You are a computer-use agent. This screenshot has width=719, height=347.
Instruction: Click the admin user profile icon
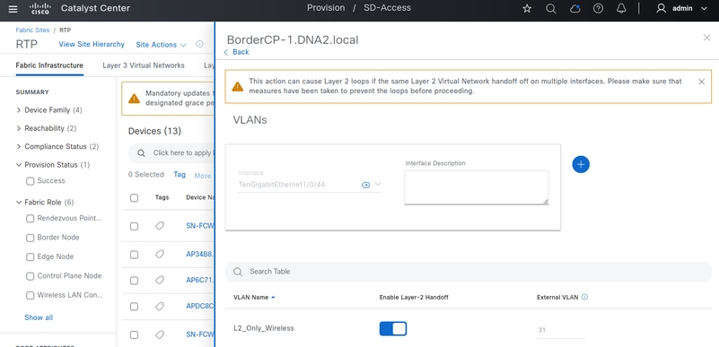click(661, 8)
